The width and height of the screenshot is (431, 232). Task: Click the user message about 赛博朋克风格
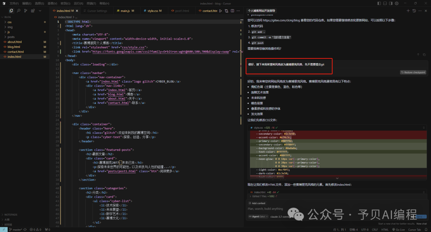(x=286, y=65)
